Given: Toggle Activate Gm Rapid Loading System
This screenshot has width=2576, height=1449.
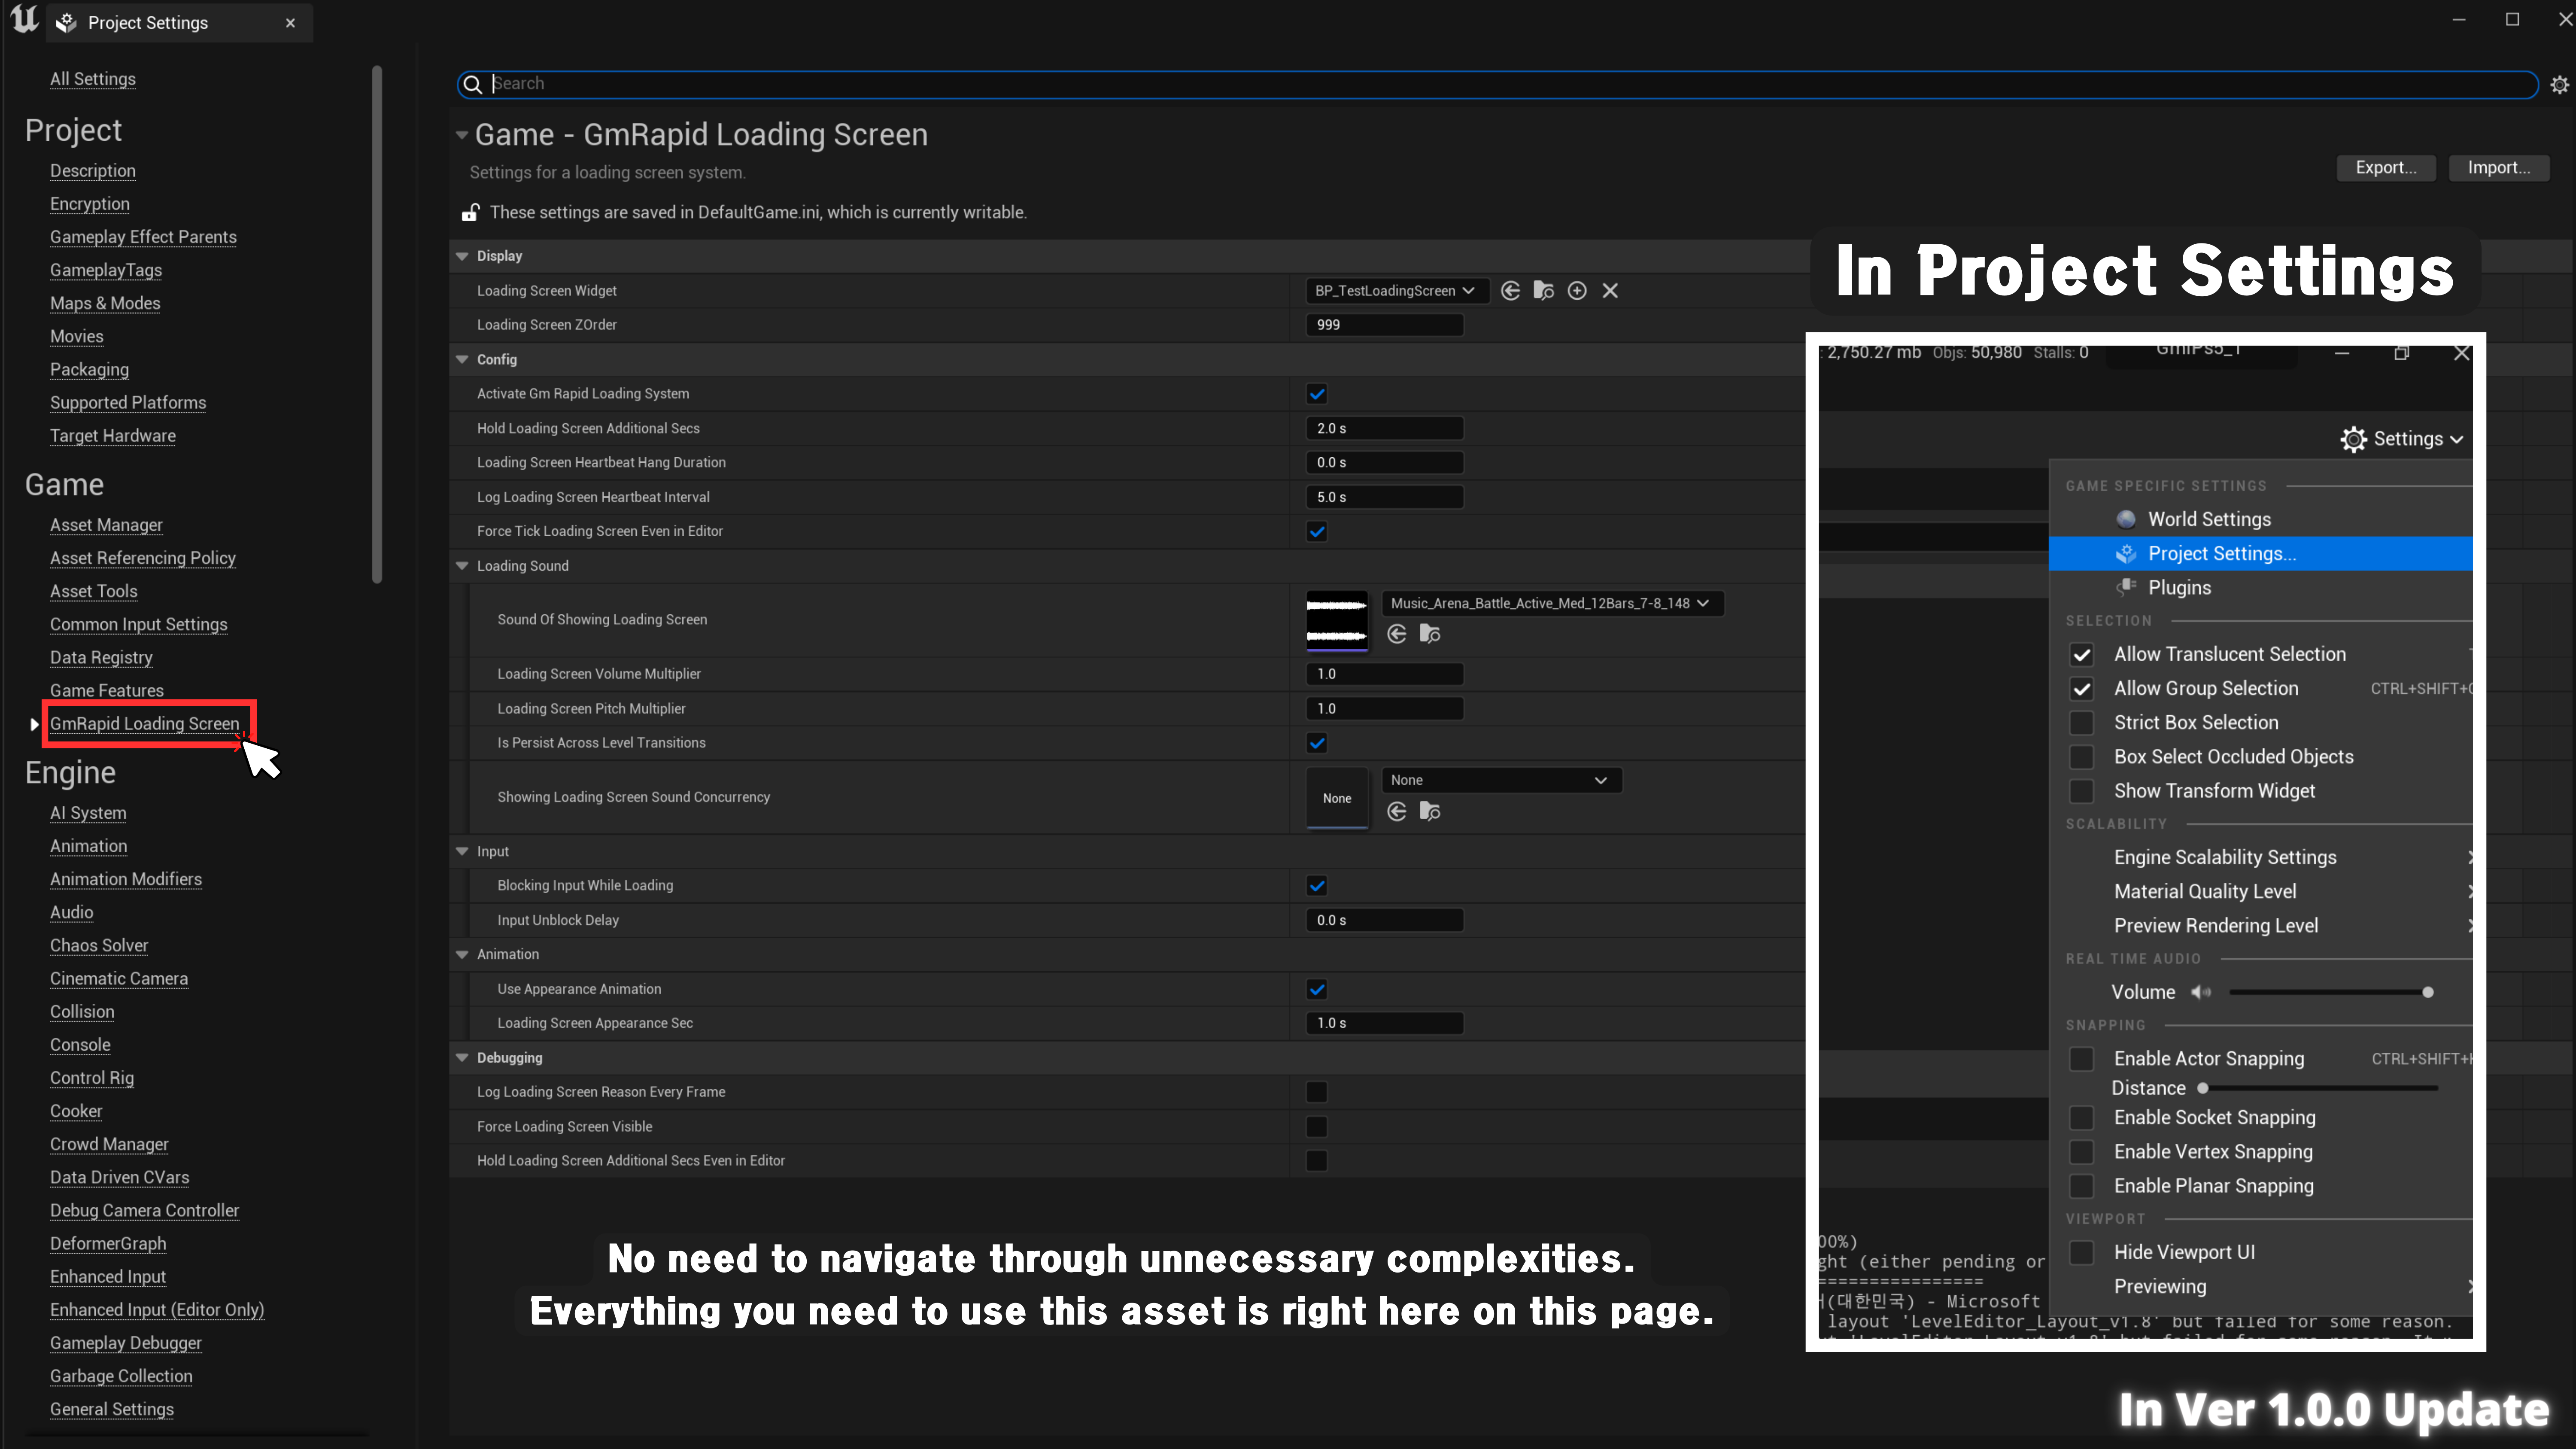Looking at the screenshot, I should pyautogui.click(x=1317, y=394).
